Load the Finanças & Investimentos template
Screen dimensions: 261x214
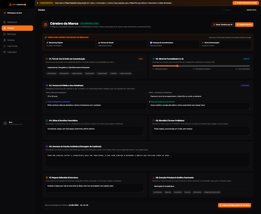tap(174, 44)
